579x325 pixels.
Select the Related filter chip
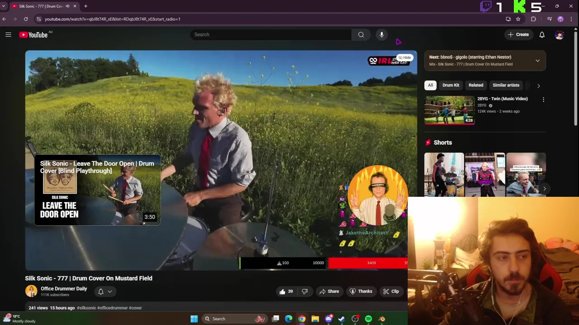point(476,85)
